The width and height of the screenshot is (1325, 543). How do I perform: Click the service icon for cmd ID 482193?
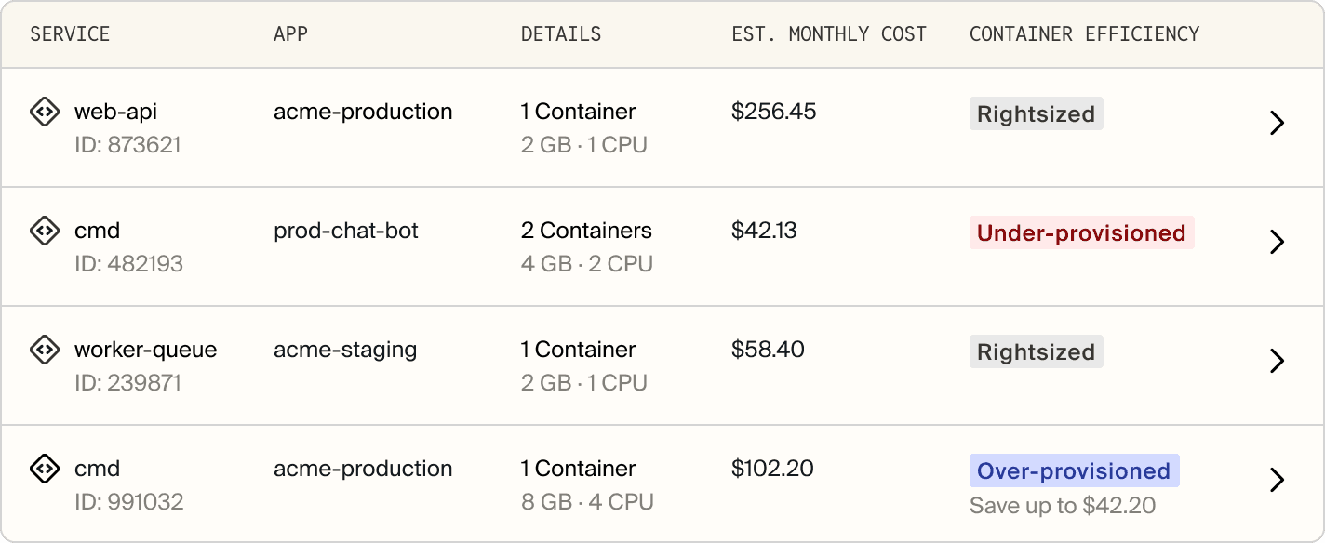(x=44, y=231)
